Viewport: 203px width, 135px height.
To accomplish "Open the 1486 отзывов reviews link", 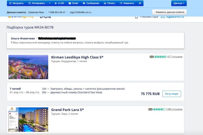I will (174, 109).
